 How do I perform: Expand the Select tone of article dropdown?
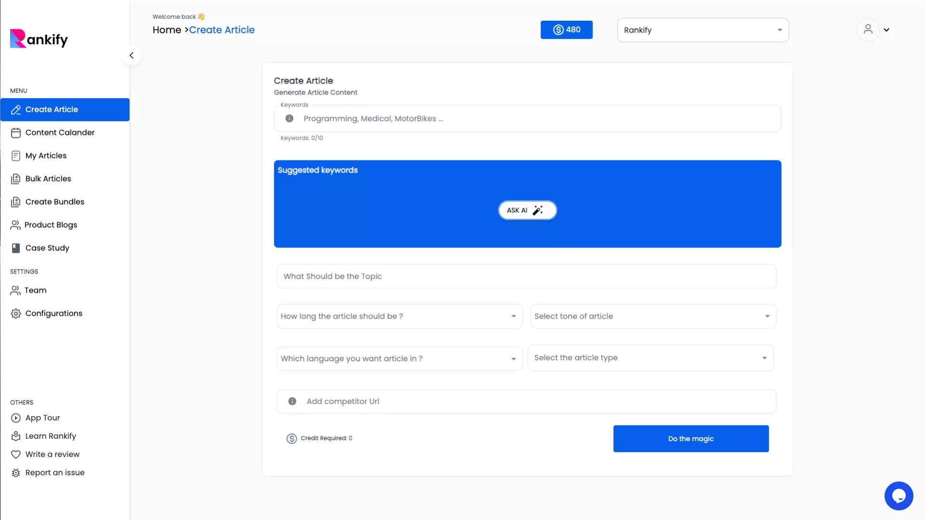(x=653, y=316)
